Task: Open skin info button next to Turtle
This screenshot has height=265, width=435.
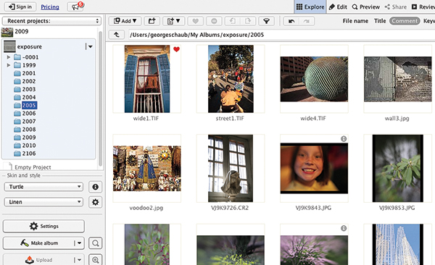Action: 95,187
